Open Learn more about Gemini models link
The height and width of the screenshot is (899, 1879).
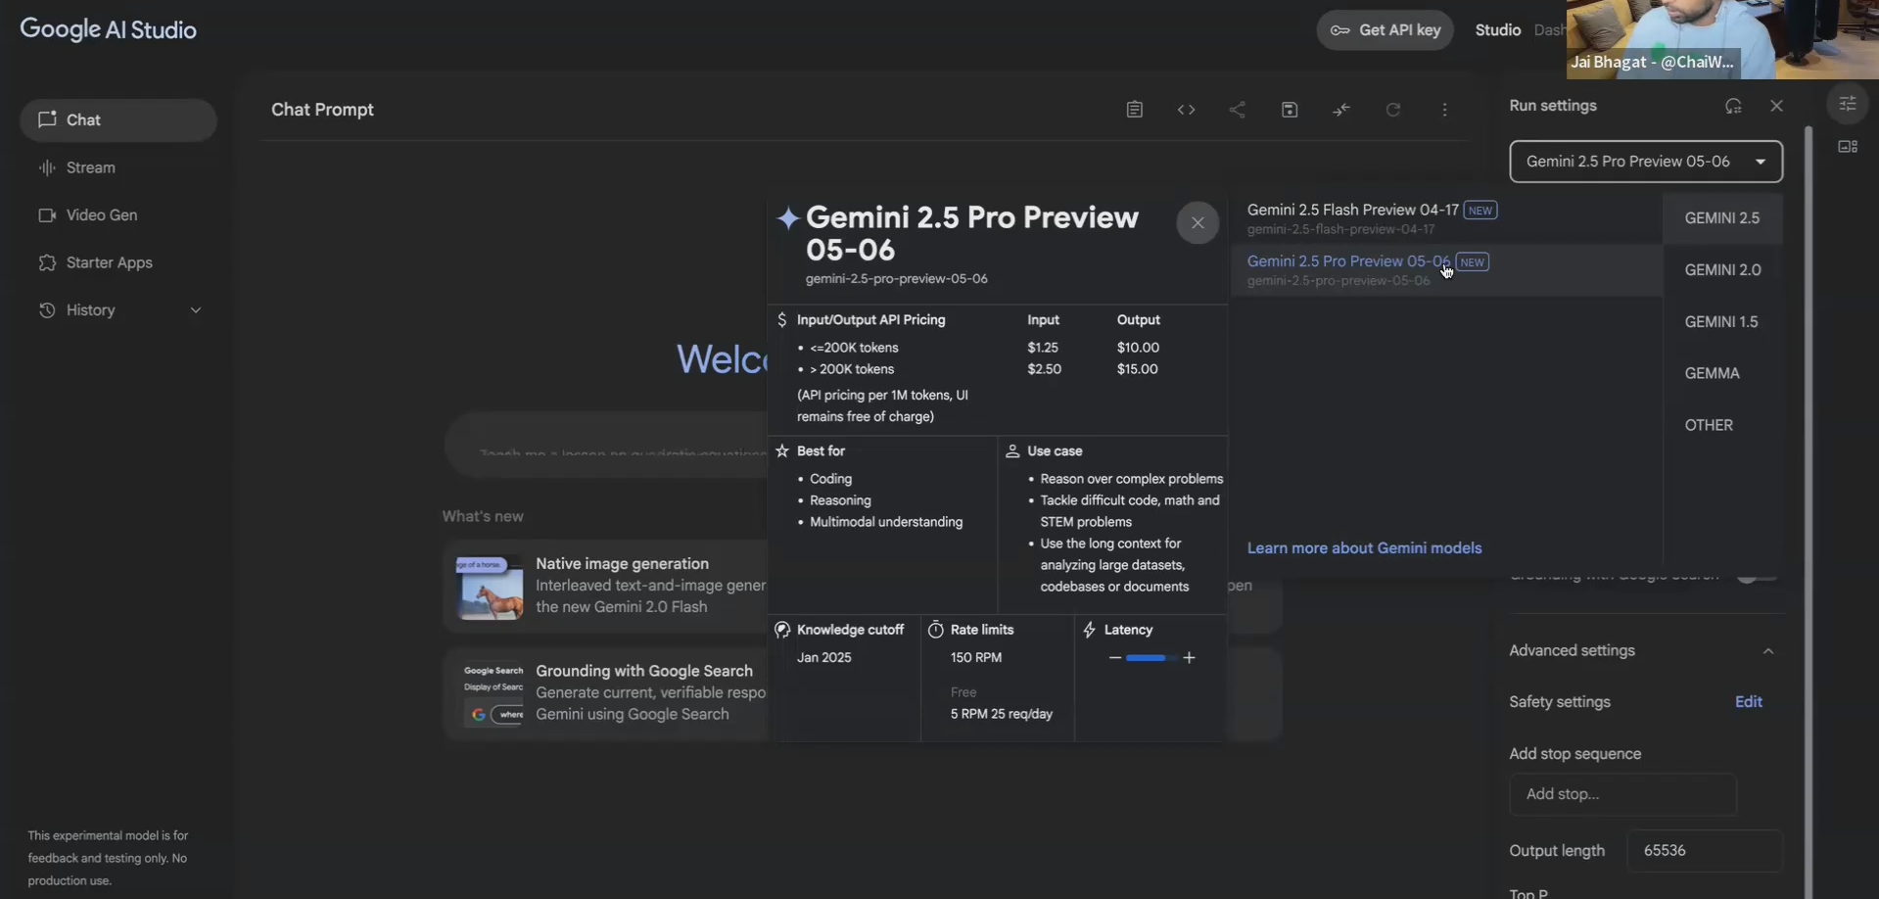[x=1363, y=548]
